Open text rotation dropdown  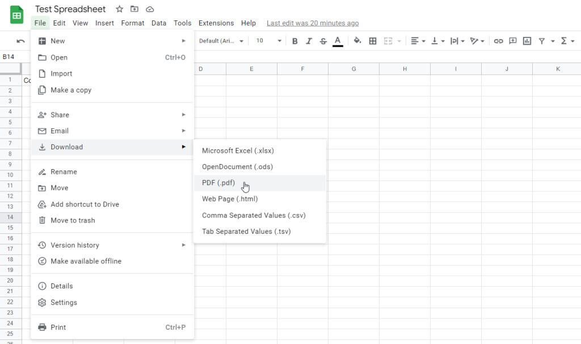click(x=477, y=41)
